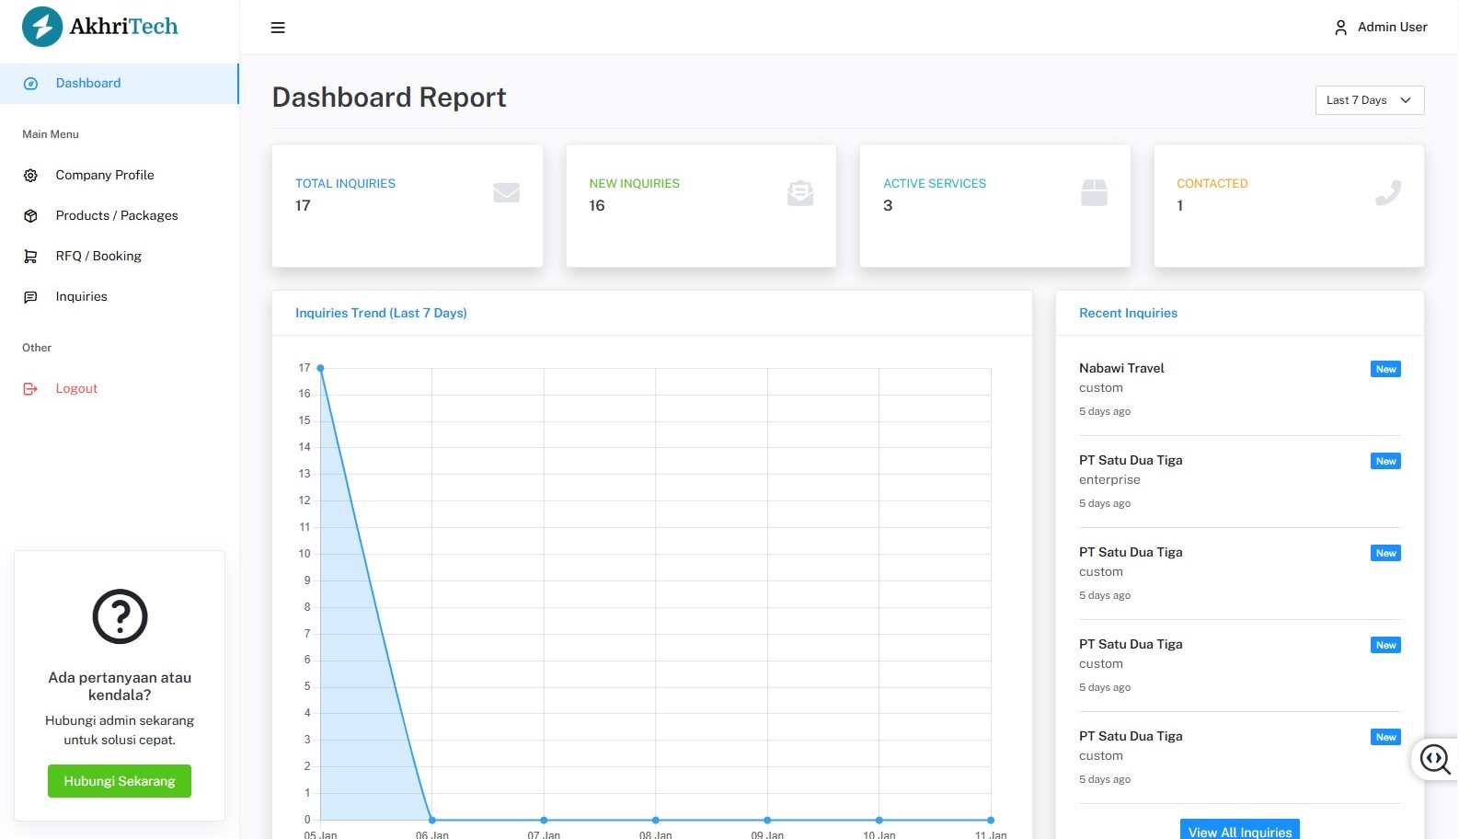The width and height of the screenshot is (1459, 839).
Task: Toggle the hamburger sidebar menu icon
Action: click(x=278, y=28)
